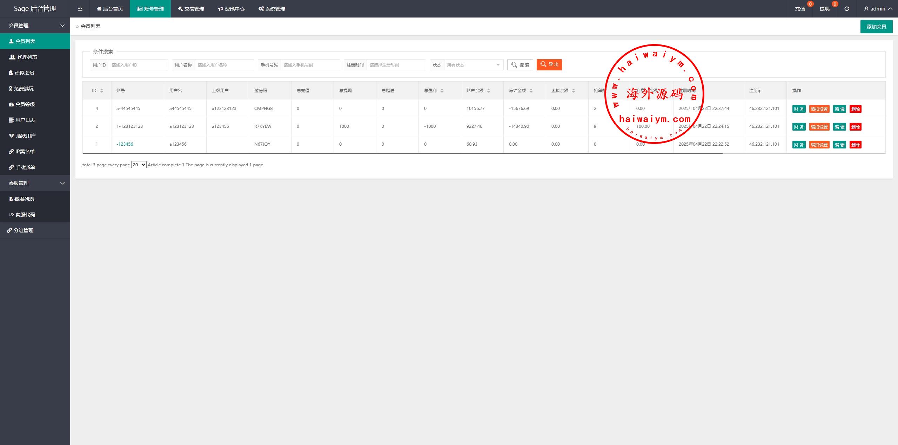Click the sidebar collapse hamburger icon
Screen dimensions: 898x445
(x=80, y=9)
